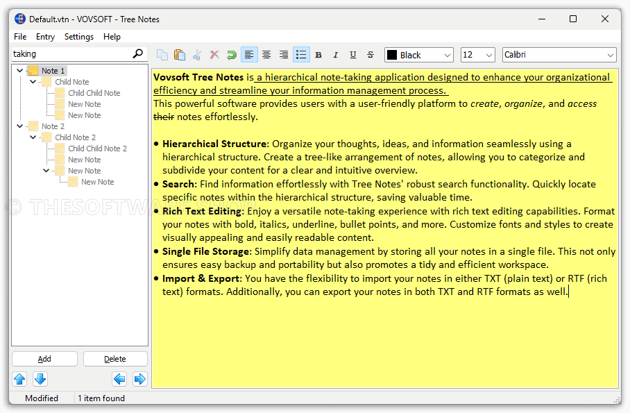
Task: Align text right
Action: (284, 55)
